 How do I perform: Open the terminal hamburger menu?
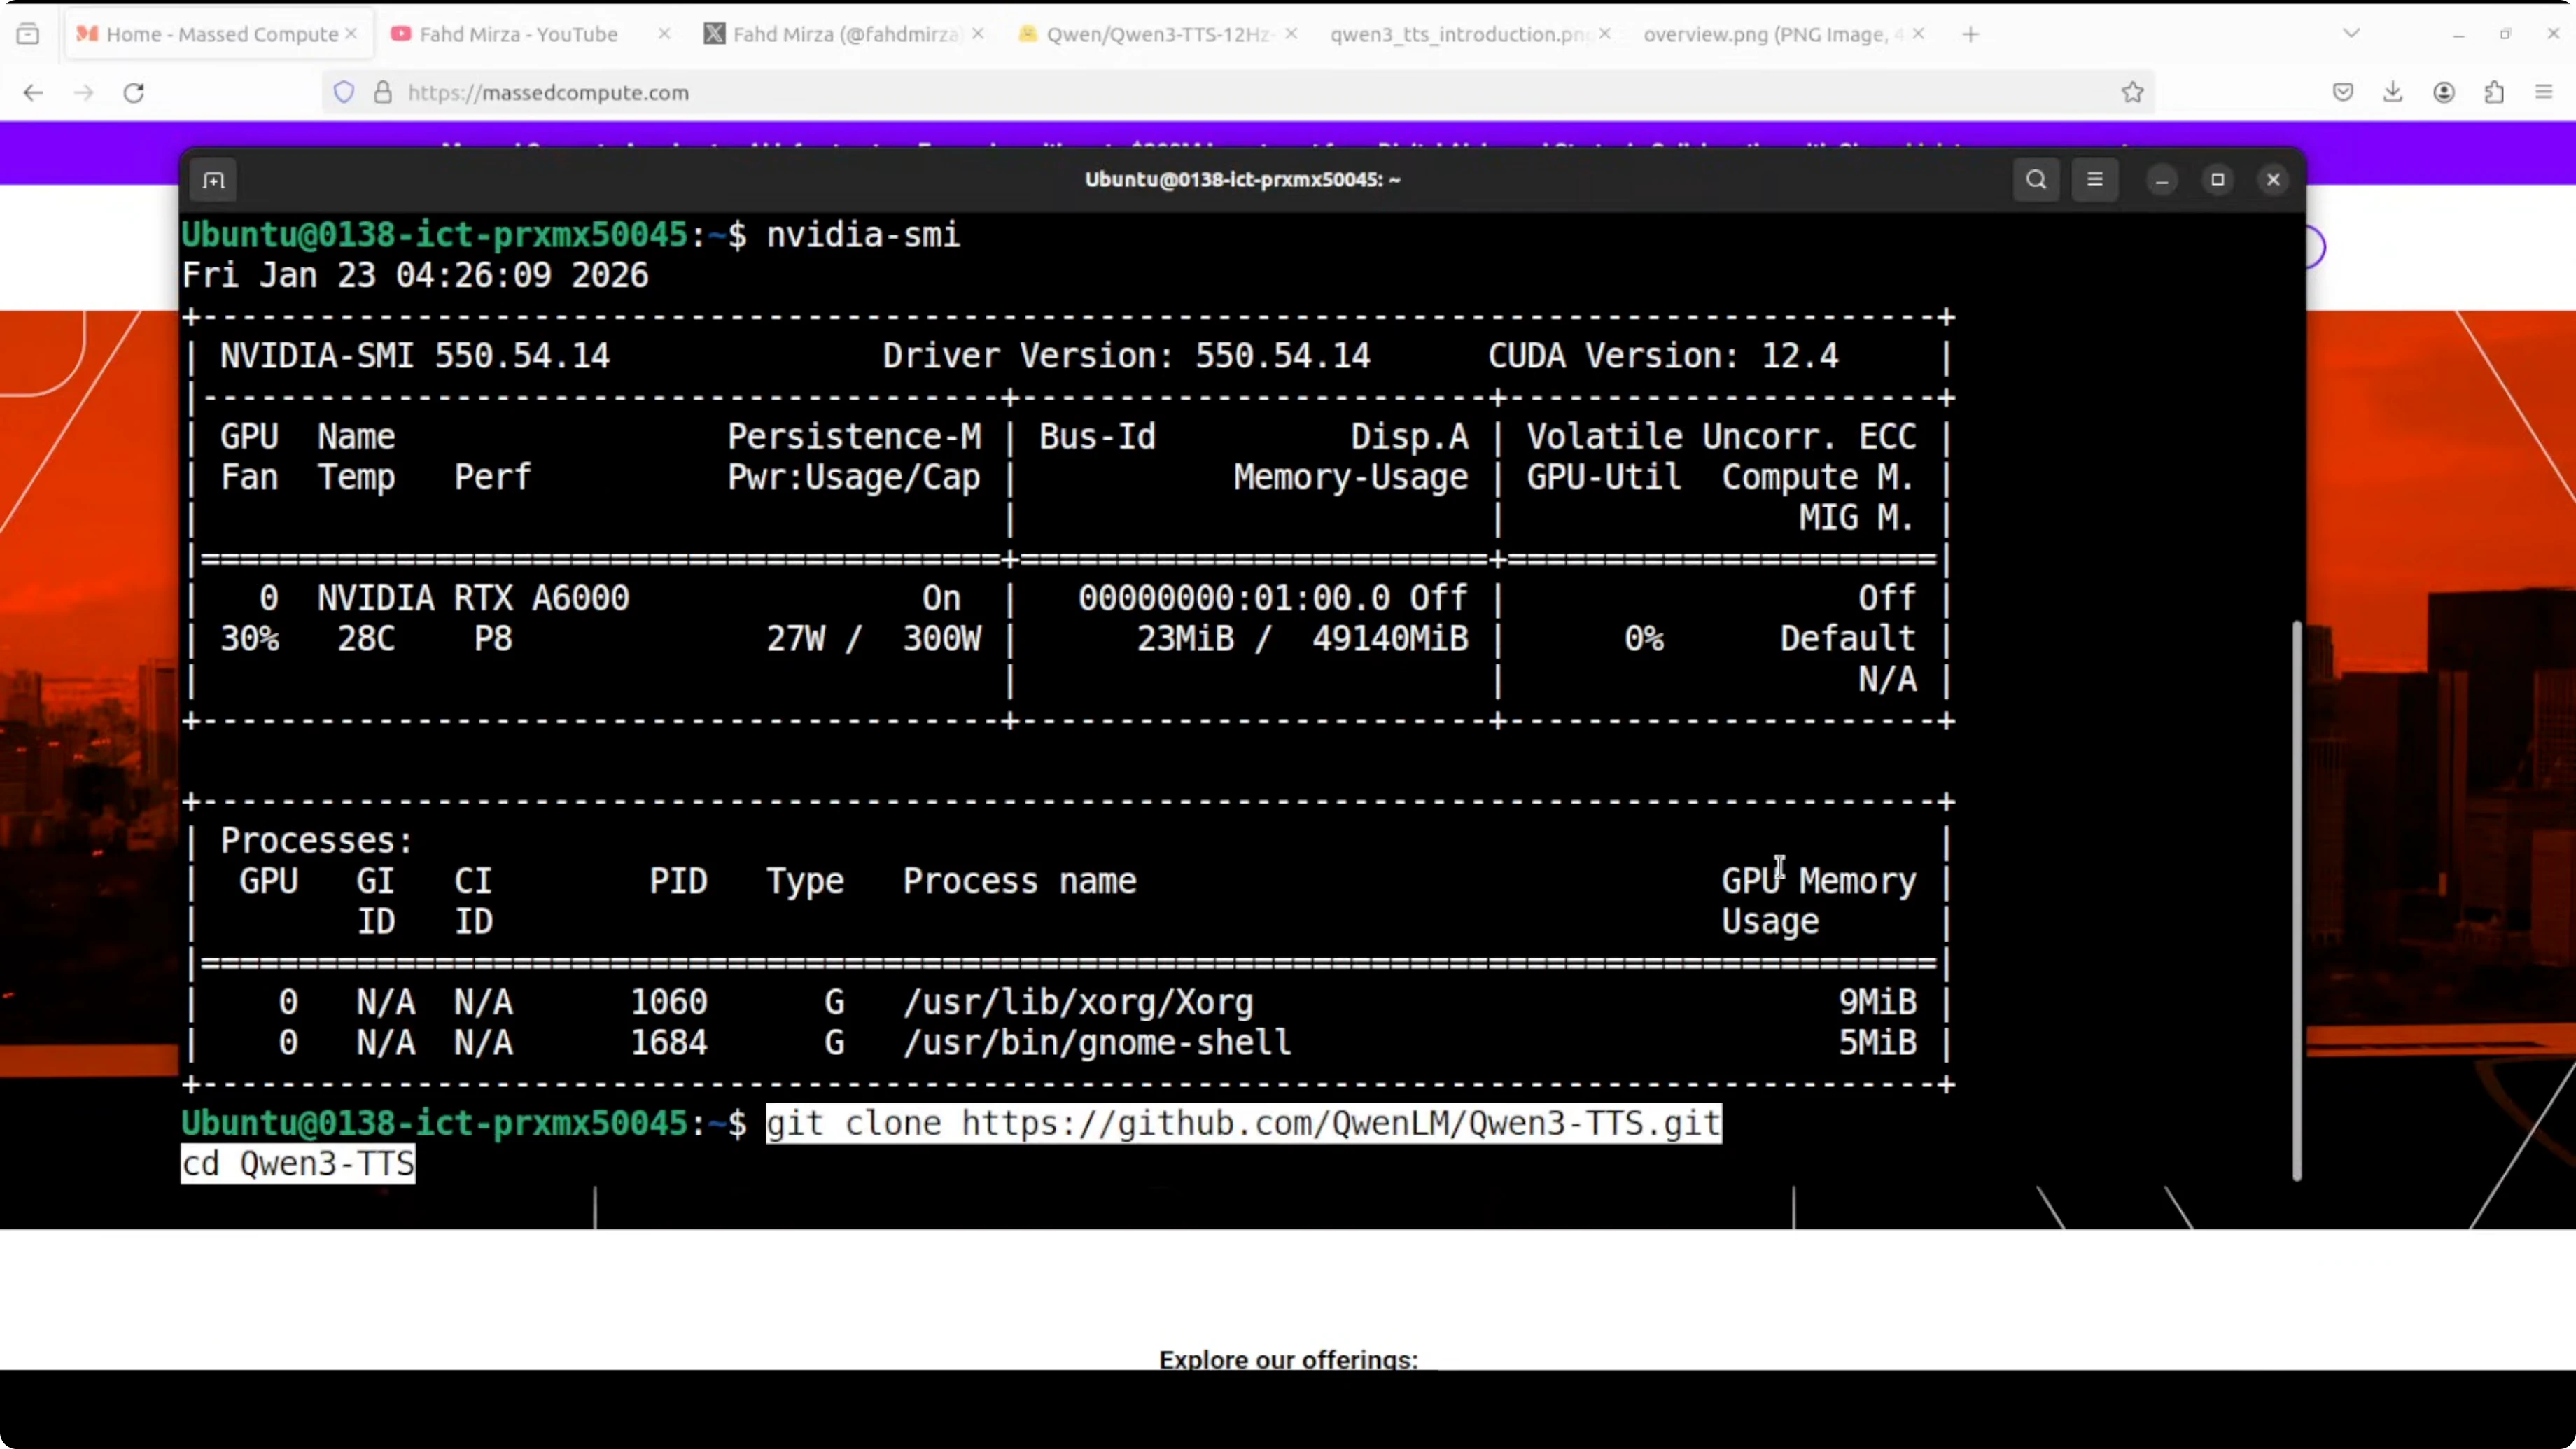coord(2095,180)
